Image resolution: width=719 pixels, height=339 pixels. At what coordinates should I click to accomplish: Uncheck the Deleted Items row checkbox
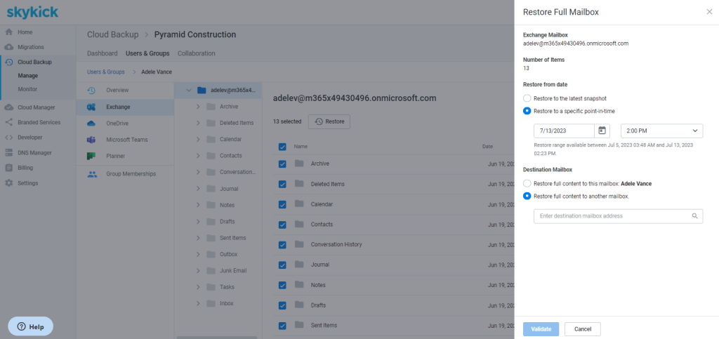pos(282,184)
